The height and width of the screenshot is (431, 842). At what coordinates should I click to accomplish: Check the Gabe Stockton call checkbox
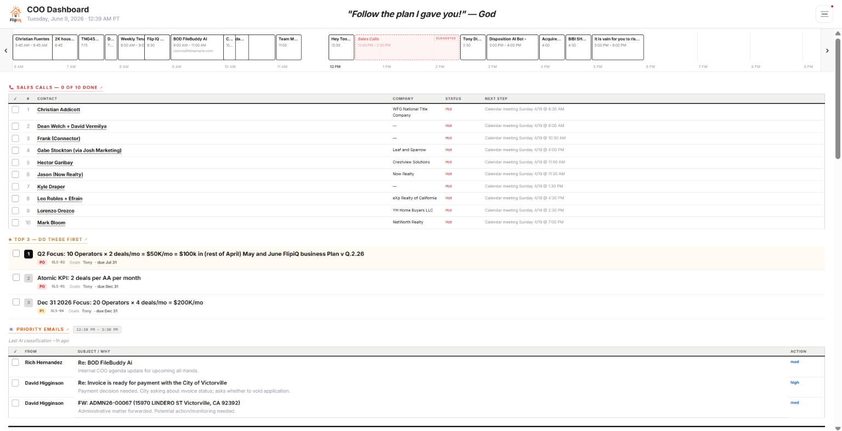[x=15, y=150]
